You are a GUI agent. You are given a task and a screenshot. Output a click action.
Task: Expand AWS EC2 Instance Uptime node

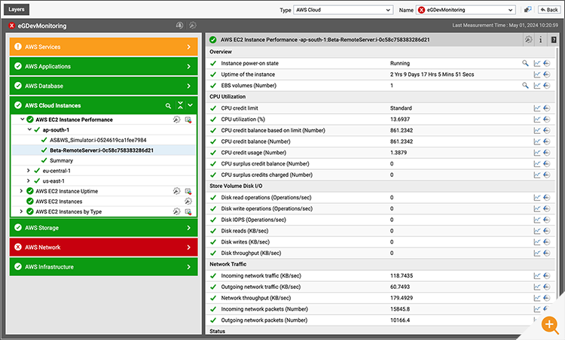(x=21, y=191)
